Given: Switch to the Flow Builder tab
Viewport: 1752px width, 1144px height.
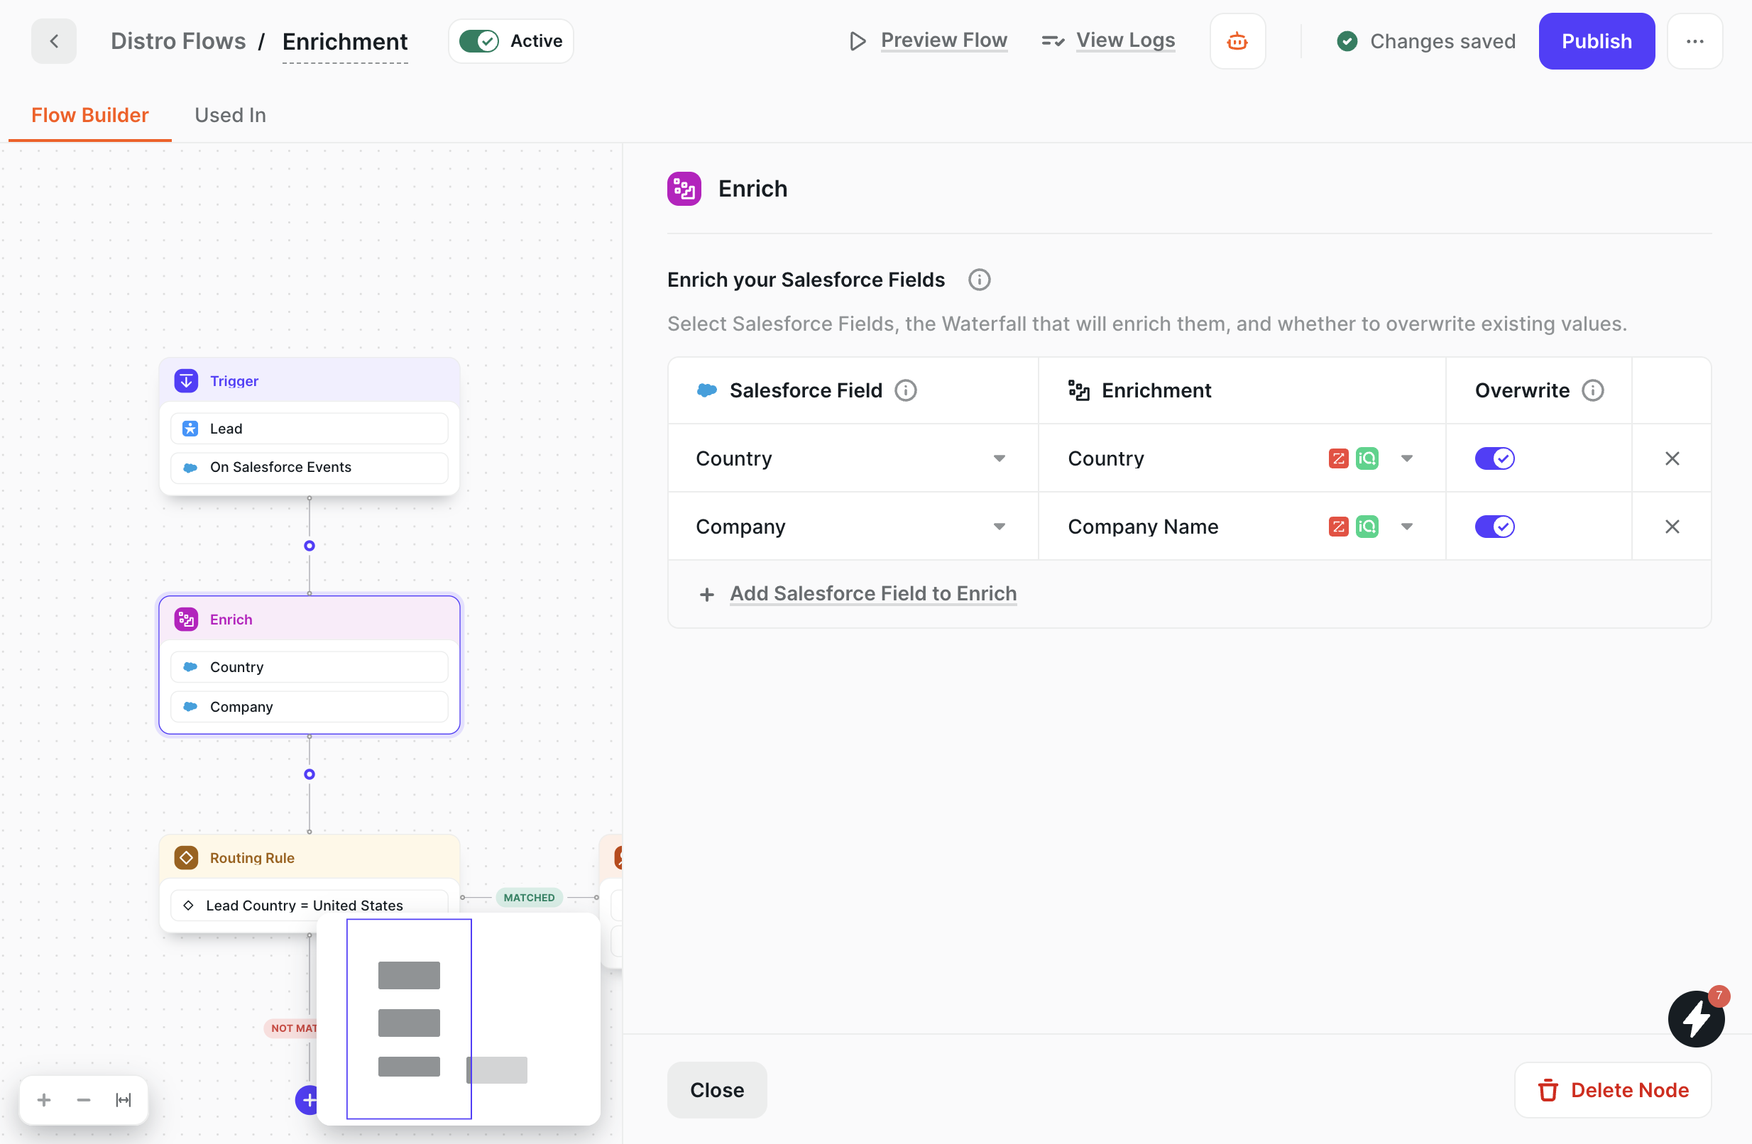Looking at the screenshot, I should click(90, 115).
